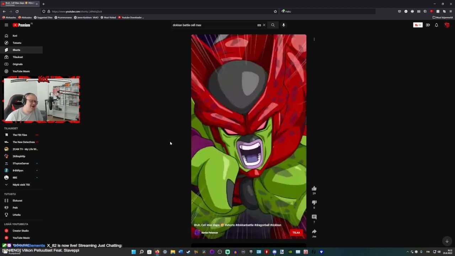This screenshot has width=455, height=256.
Task: Open Discord from the taskbar
Action: coord(274,252)
